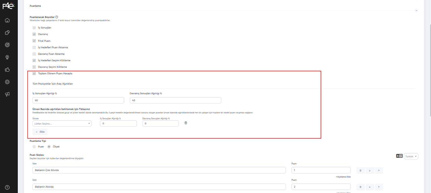The width and height of the screenshot is (431, 193).
Task: Open the Turkish language dropdown
Action: (x=411, y=156)
